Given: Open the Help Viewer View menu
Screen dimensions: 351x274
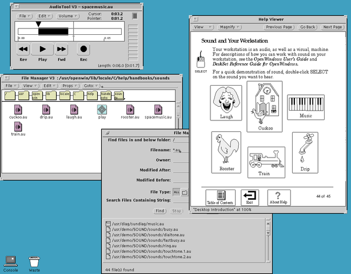Looking at the screenshot, I should 203,27.
